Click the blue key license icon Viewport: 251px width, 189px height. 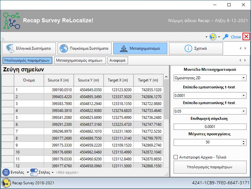(x=226, y=37)
